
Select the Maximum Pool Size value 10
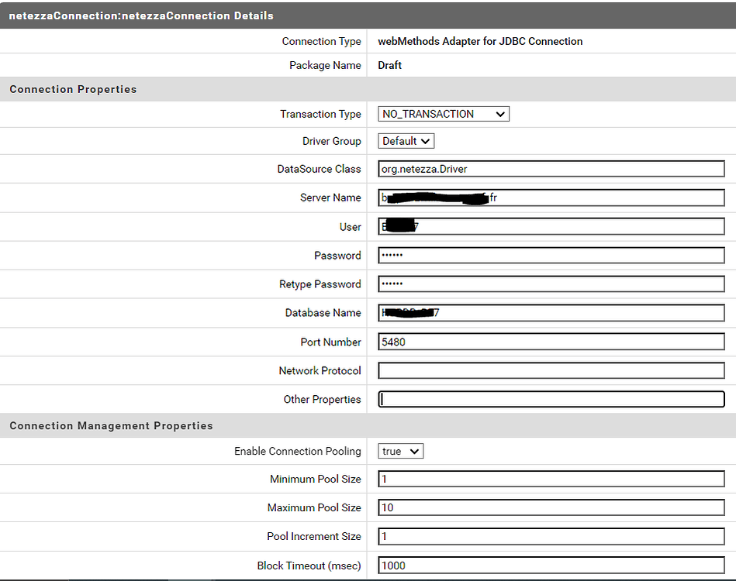[x=551, y=507]
